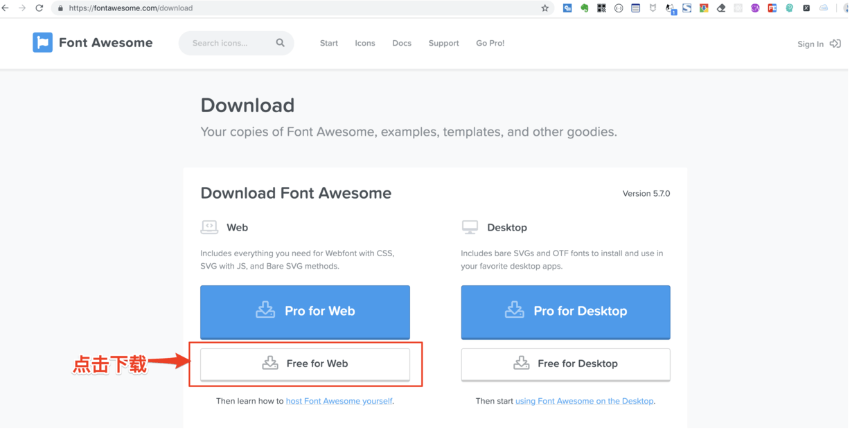Viewport: 859px width, 439px height.
Task: Reload the page with the refresh icon
Action: tap(39, 8)
